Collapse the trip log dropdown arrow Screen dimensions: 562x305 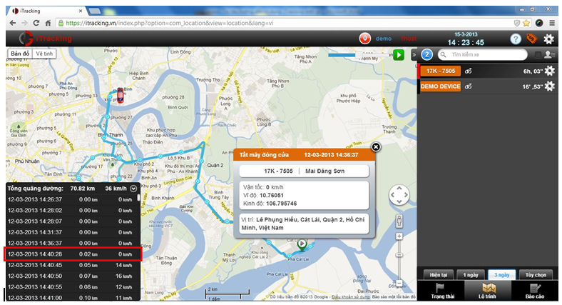click(133, 189)
